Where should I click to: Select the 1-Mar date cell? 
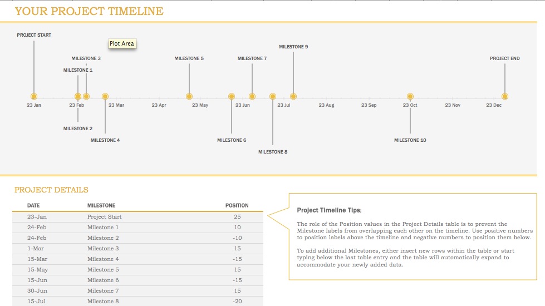35,249
